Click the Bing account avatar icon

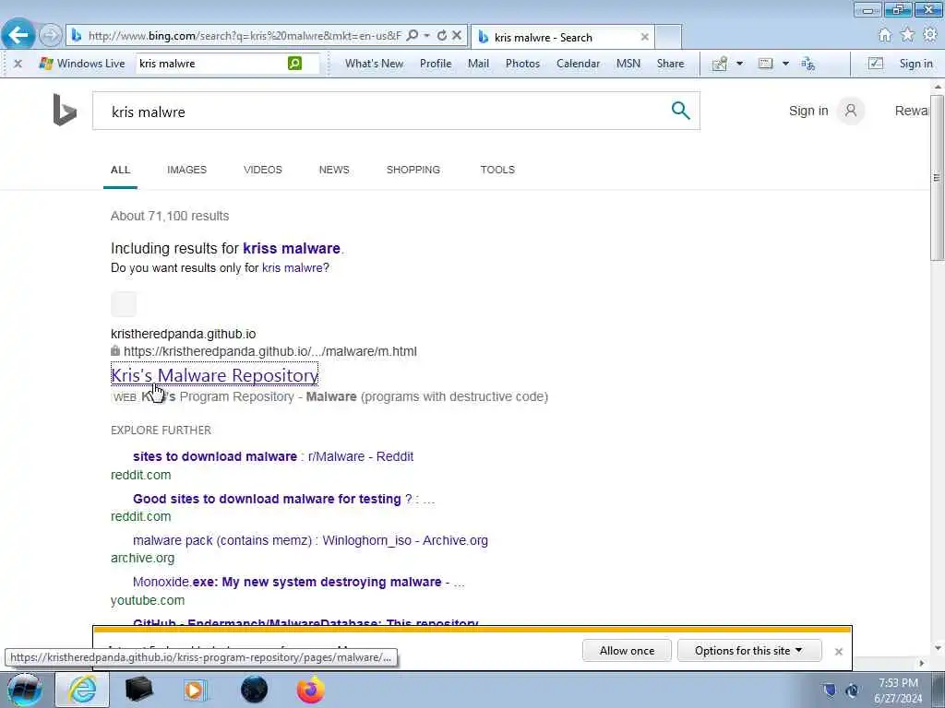tap(851, 111)
